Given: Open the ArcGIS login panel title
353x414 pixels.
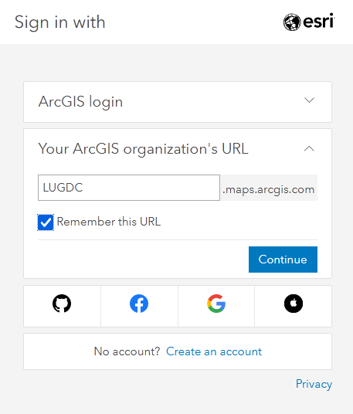Looking at the screenshot, I should click(80, 102).
